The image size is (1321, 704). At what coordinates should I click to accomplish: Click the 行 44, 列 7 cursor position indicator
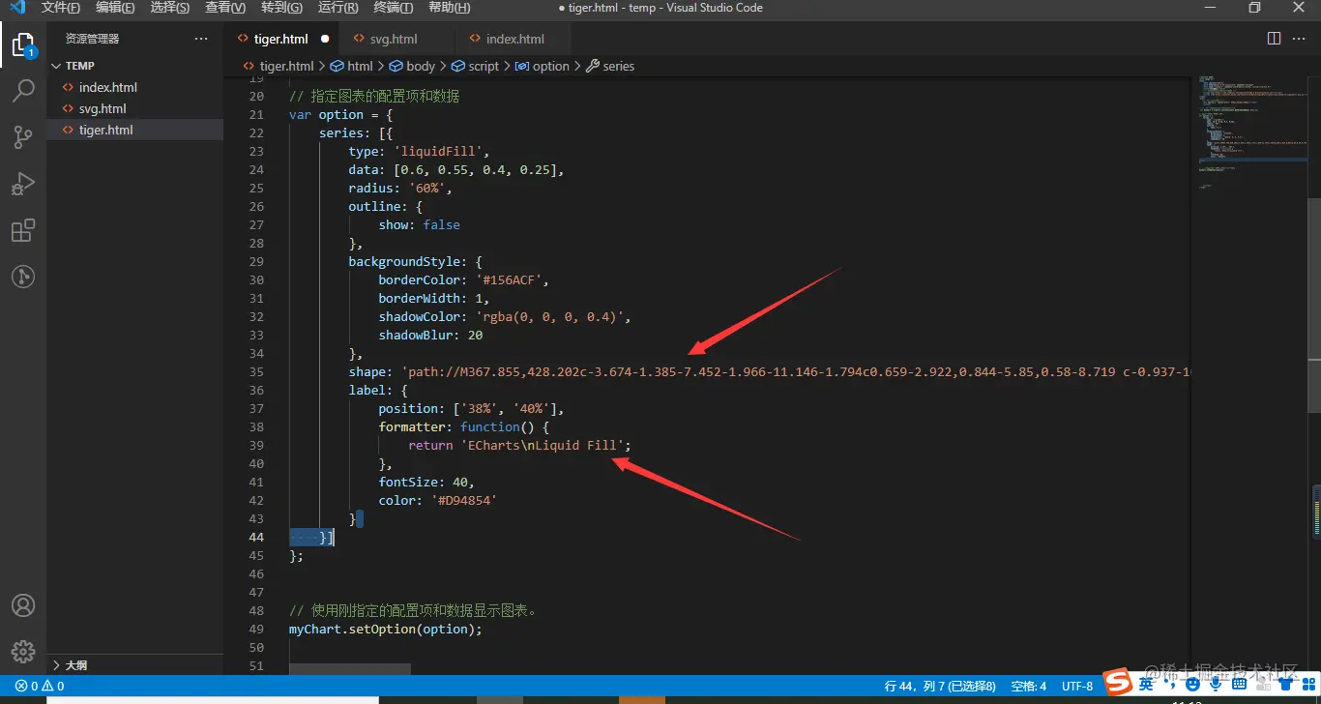(940, 686)
